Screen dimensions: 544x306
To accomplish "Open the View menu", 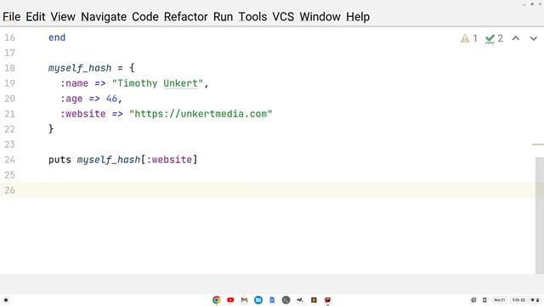I will pos(63,17).
